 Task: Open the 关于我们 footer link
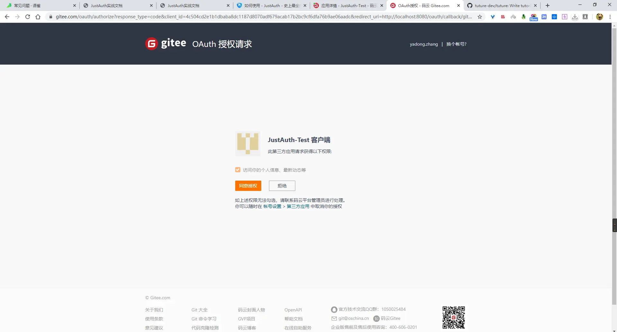coord(154,310)
